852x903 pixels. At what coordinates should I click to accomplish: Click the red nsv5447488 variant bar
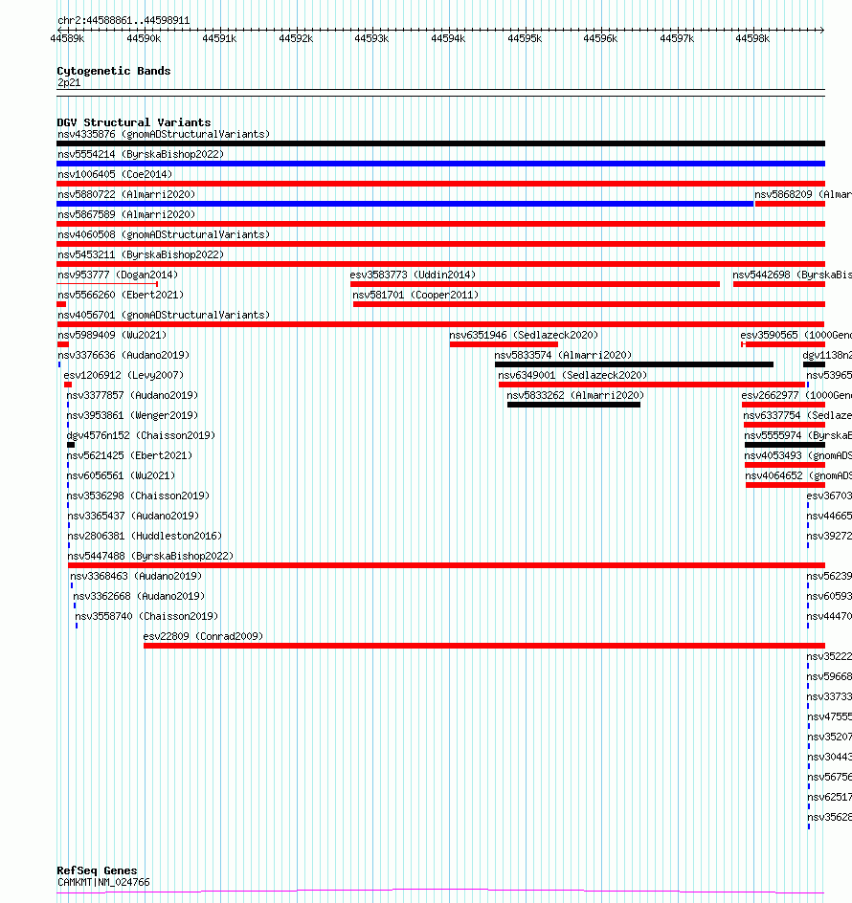tap(447, 565)
